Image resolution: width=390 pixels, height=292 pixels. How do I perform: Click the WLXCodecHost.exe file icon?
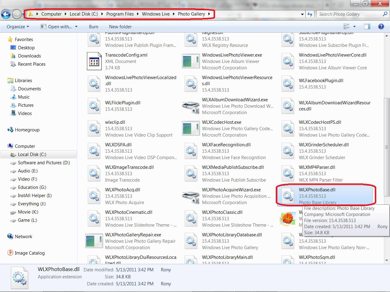pos(191,129)
